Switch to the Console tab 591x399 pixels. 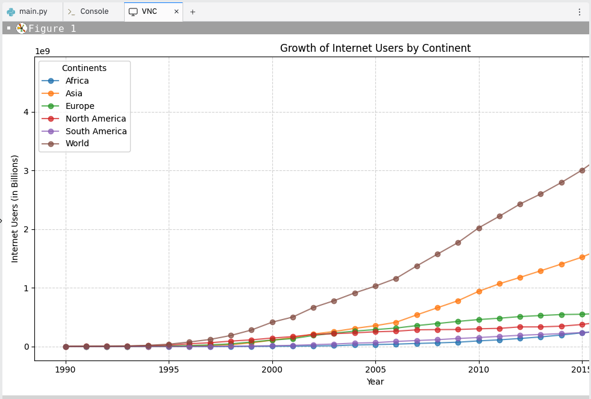[x=90, y=11]
